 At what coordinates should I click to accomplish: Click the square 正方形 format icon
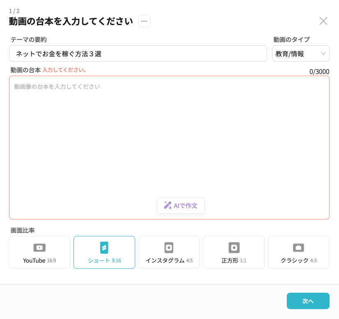(x=234, y=247)
